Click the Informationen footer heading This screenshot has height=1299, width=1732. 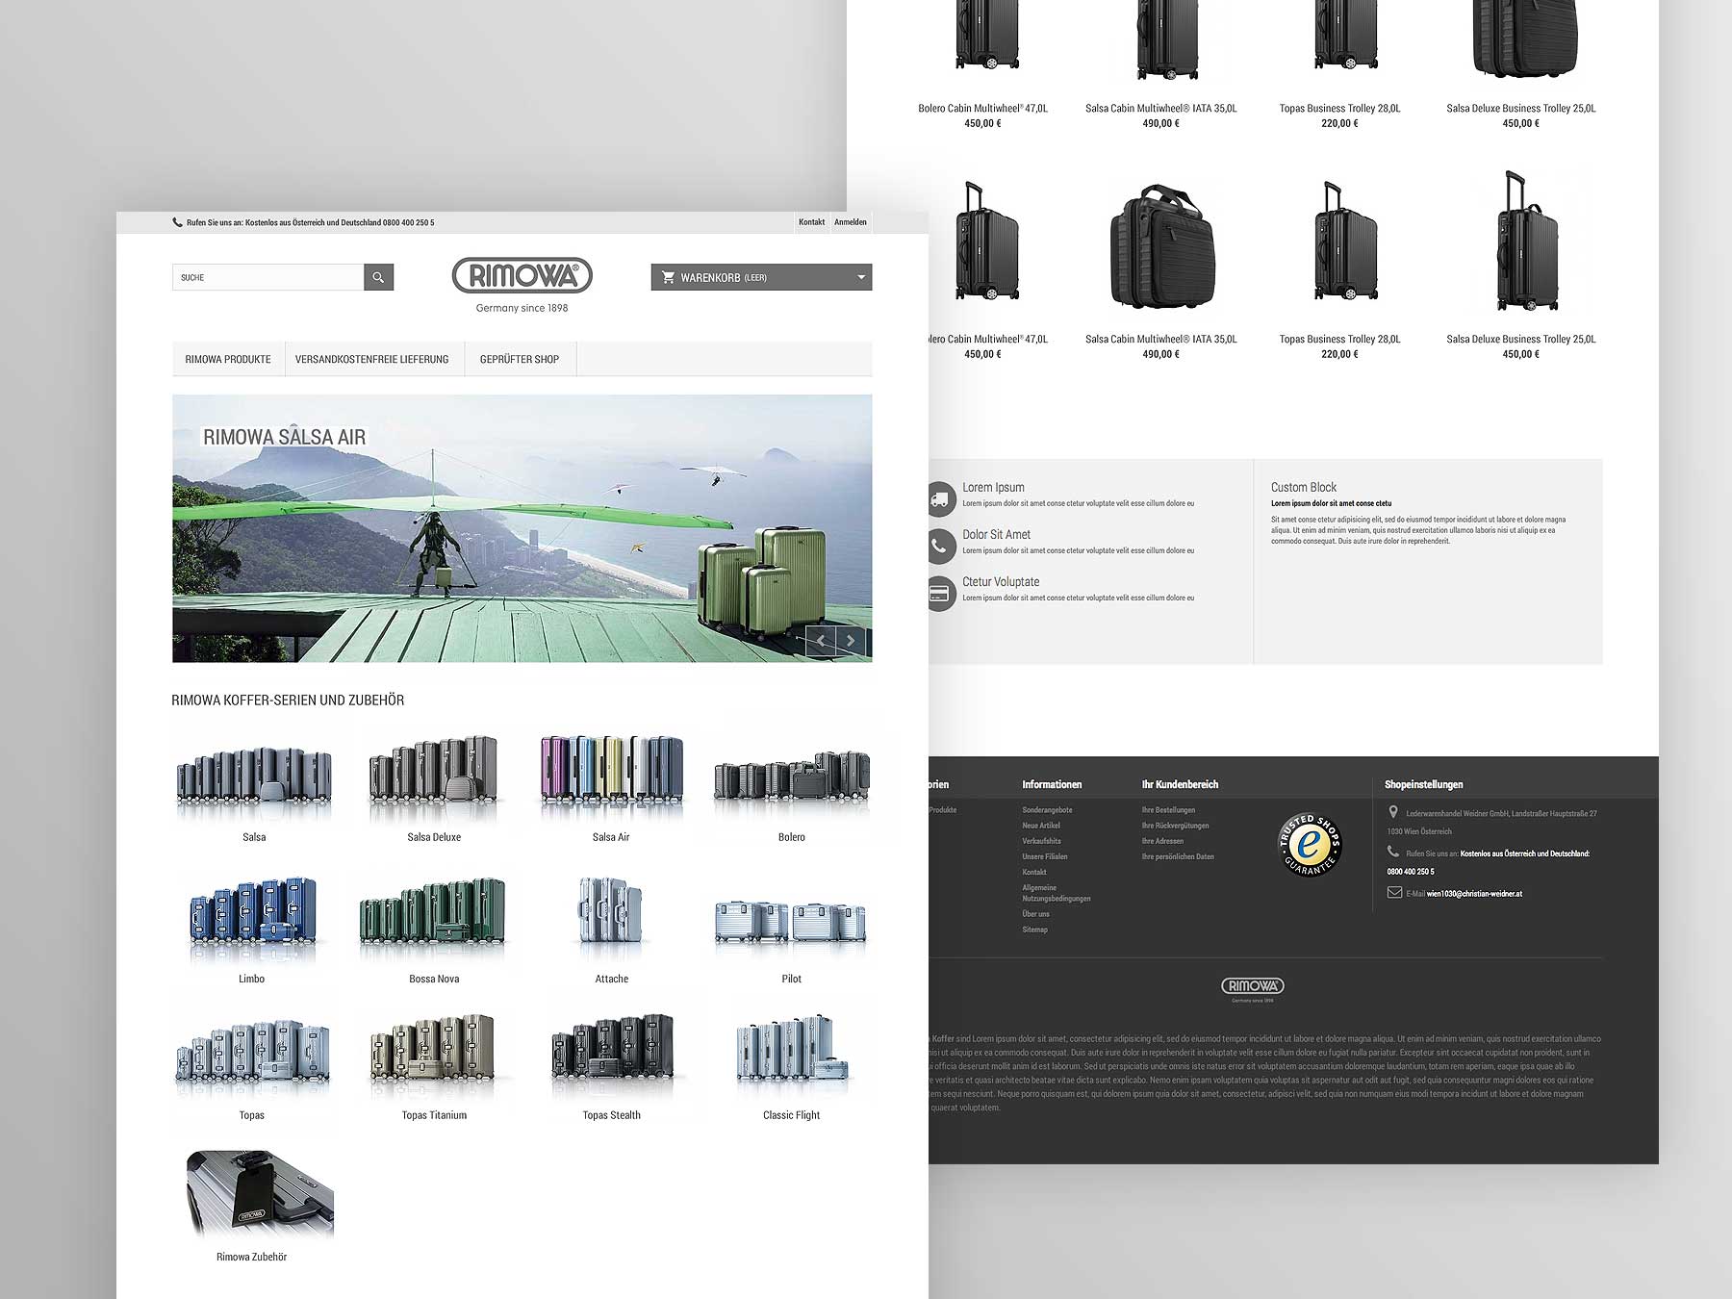(1052, 784)
